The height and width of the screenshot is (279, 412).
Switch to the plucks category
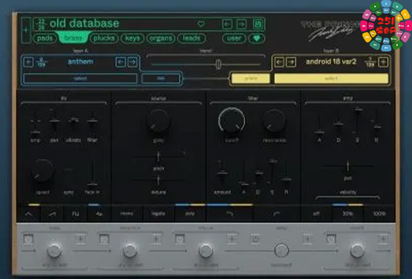(x=104, y=38)
